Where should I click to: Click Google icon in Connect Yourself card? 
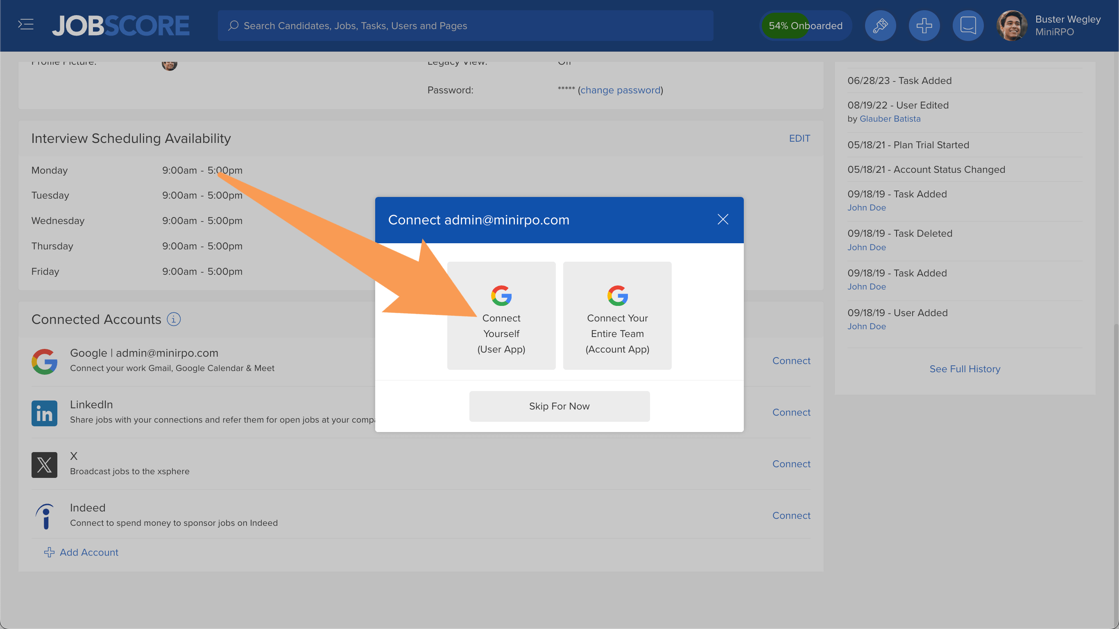[501, 296]
